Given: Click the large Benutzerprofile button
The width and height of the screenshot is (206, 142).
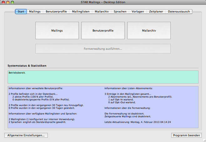Looking at the screenshot, I should pyautogui.click(x=103, y=31).
